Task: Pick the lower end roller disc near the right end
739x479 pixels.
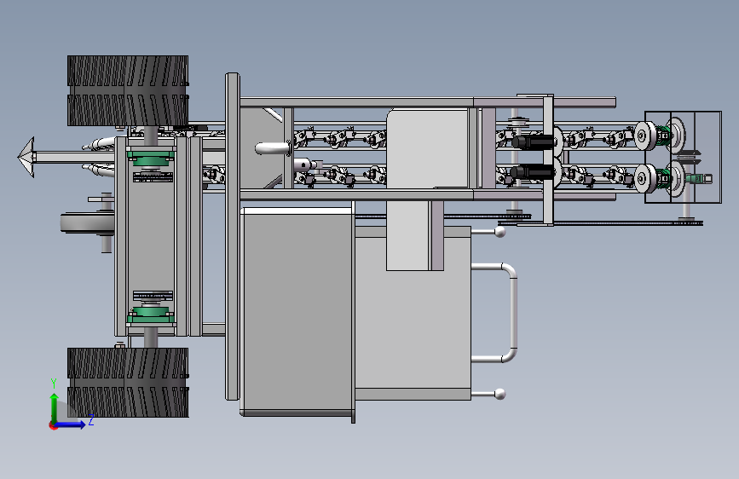Action: (x=644, y=178)
